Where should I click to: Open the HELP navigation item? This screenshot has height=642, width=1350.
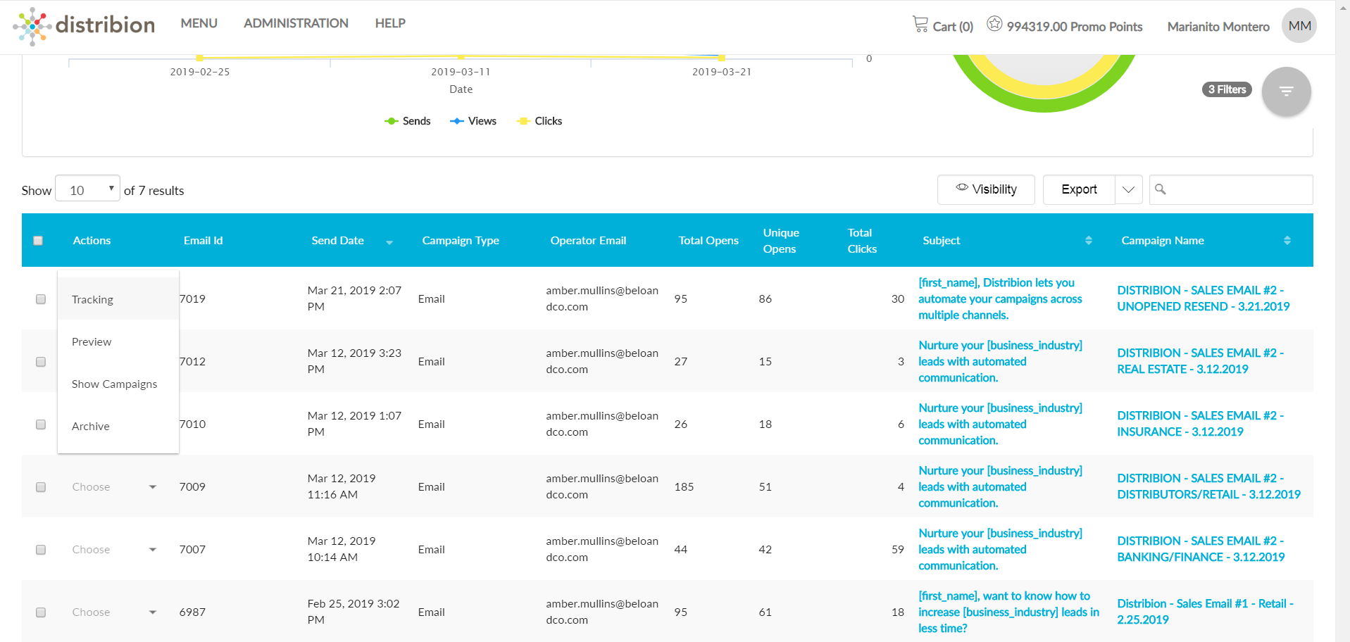coord(390,23)
